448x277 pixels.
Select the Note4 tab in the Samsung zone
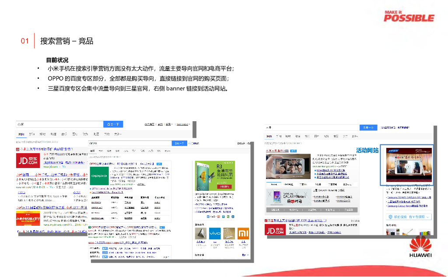(x=274, y=184)
